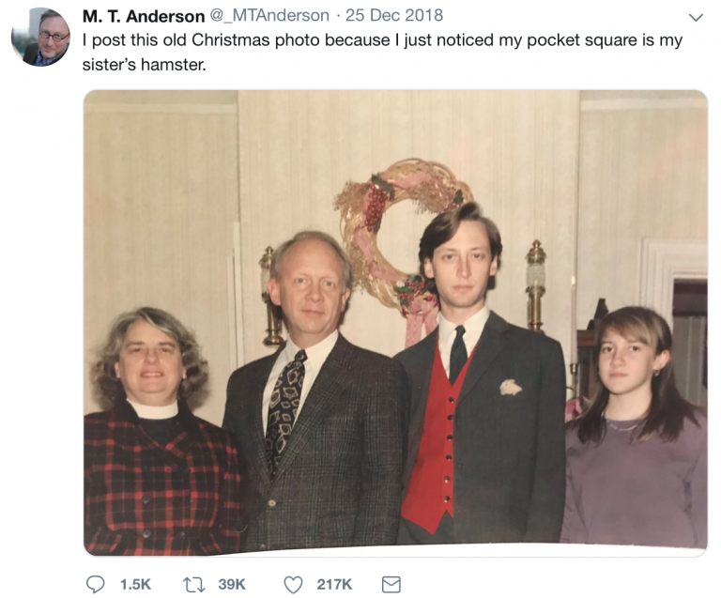Click the hamster pocket square in photo
The image size is (721, 598).
click(511, 388)
